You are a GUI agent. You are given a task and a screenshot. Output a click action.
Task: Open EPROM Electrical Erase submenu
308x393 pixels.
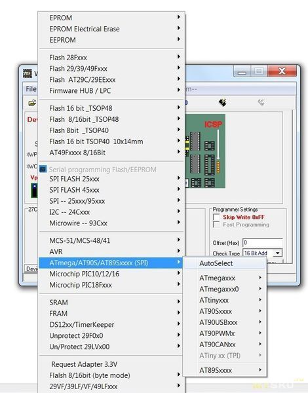click(x=111, y=29)
